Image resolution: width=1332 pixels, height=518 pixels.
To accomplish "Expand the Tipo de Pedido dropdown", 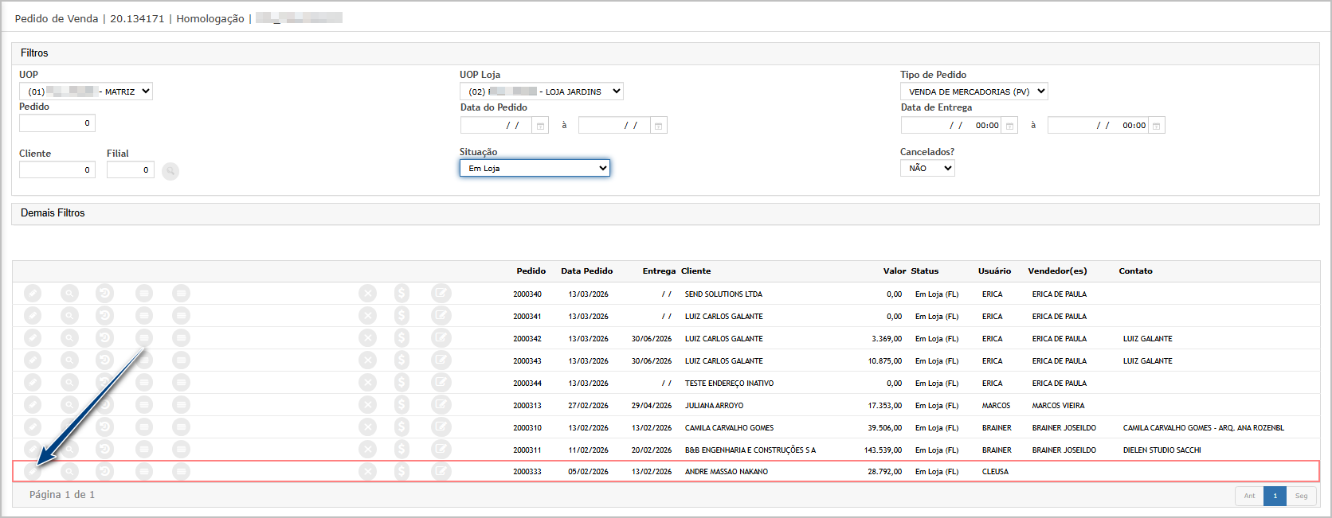I will pyautogui.click(x=974, y=92).
